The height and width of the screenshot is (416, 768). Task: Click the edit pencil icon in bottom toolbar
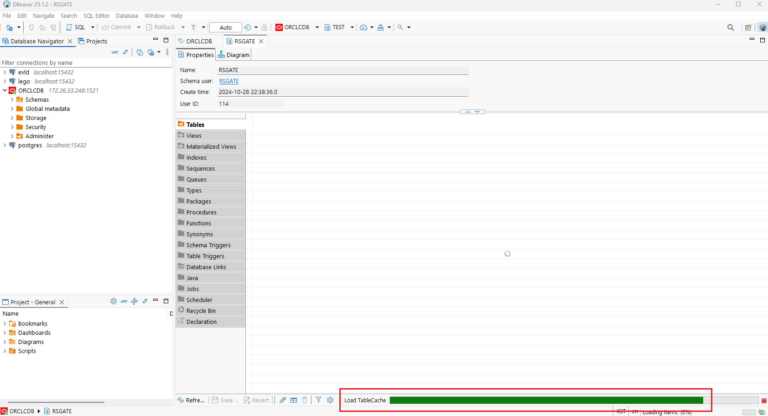283,400
